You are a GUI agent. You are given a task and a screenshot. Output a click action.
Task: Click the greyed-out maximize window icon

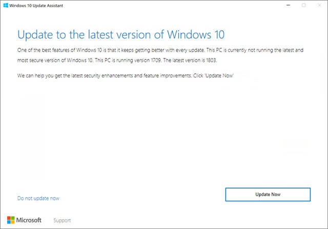pos(304,5)
